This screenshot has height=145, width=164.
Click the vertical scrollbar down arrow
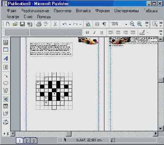pyautogui.click(x=161, y=128)
